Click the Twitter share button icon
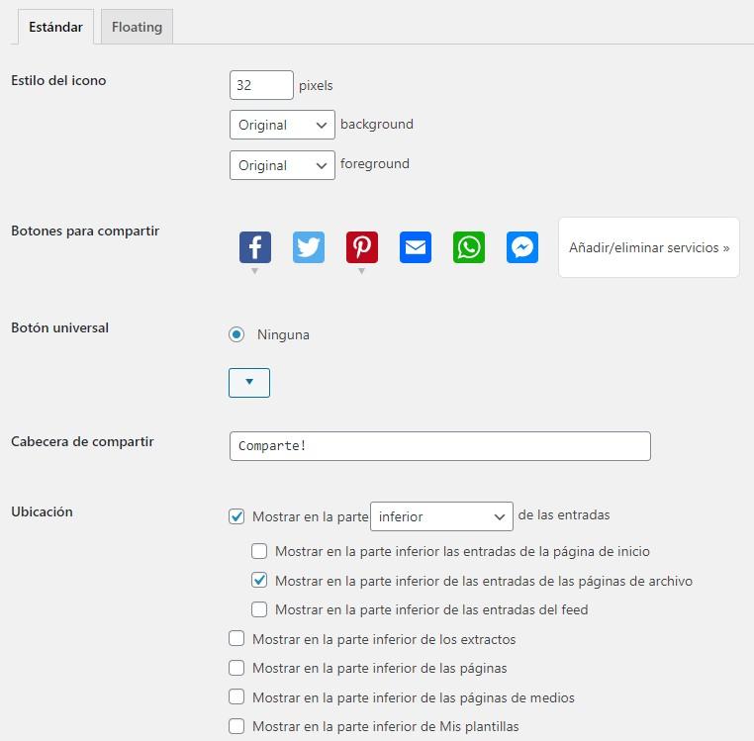This screenshot has width=754, height=741. (309, 247)
